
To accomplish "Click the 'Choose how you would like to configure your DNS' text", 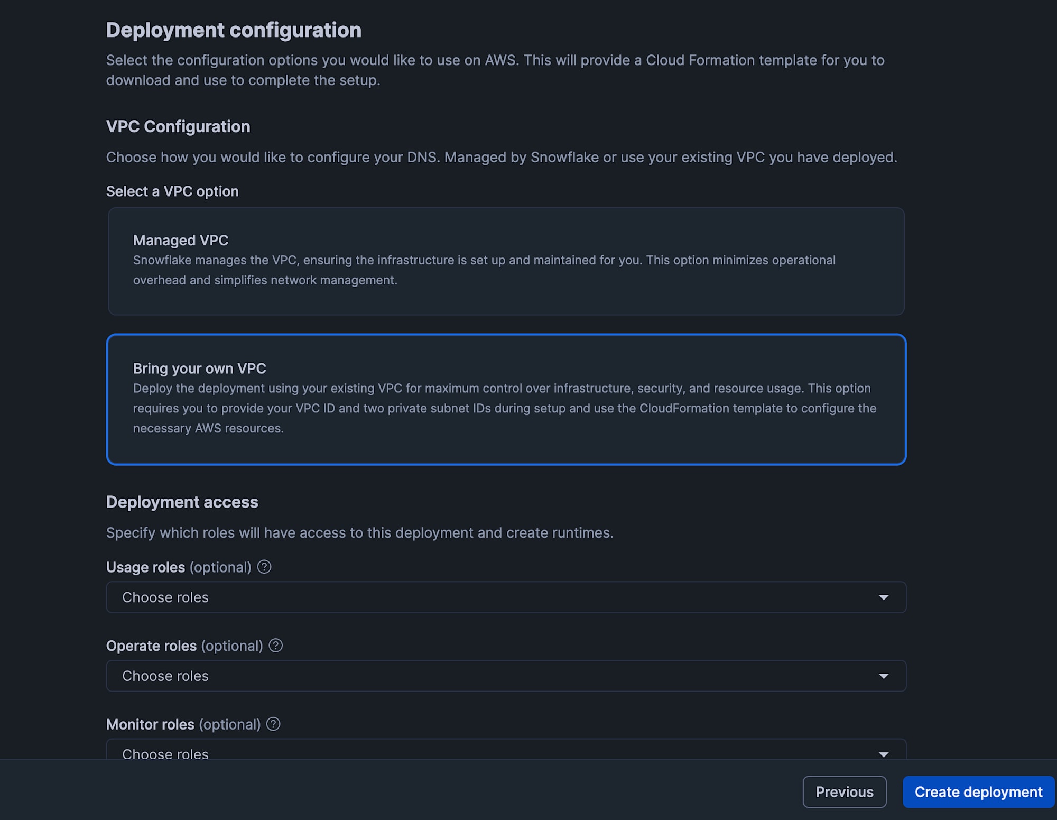I will coord(502,158).
